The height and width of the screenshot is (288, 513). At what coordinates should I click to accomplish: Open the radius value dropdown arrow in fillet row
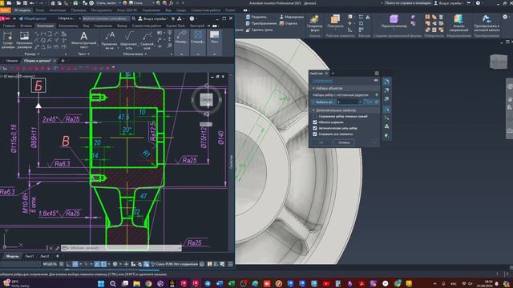pos(360,102)
